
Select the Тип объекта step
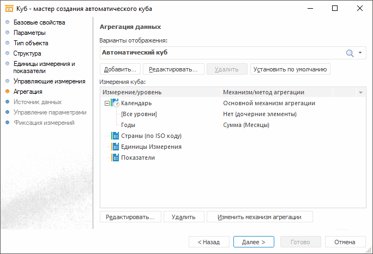31,43
